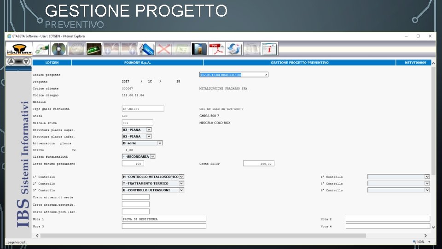Open the empty 6° Controllo dropdown

427,190
